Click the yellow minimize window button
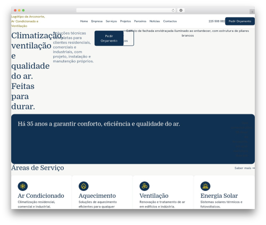The width and height of the screenshot is (266, 225). tap(19, 11)
